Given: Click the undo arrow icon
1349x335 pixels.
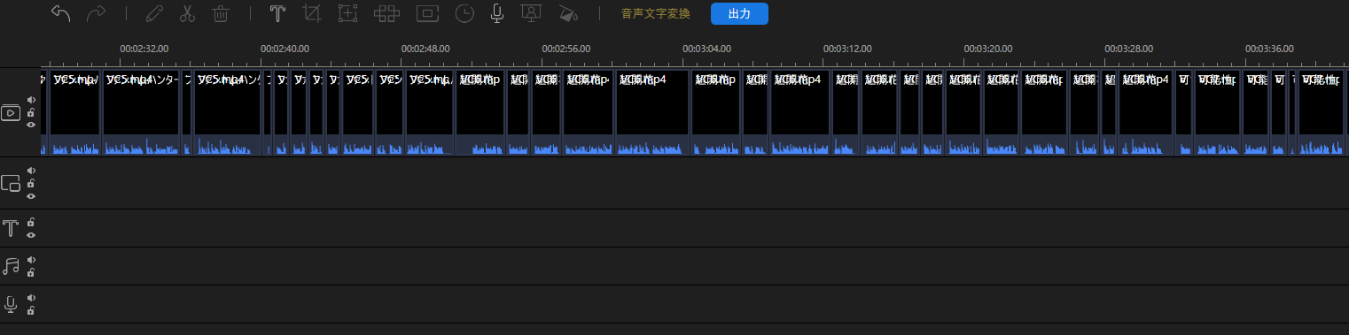Looking at the screenshot, I should [60, 13].
